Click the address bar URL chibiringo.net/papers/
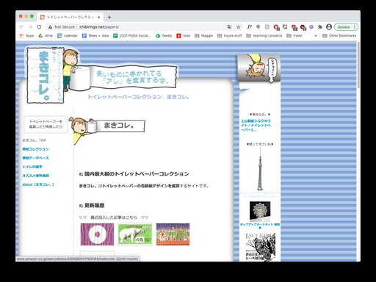 click(x=99, y=27)
